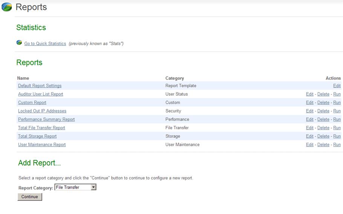Delete the User Maintenance Report
The image size is (343, 214).
point(323,145)
